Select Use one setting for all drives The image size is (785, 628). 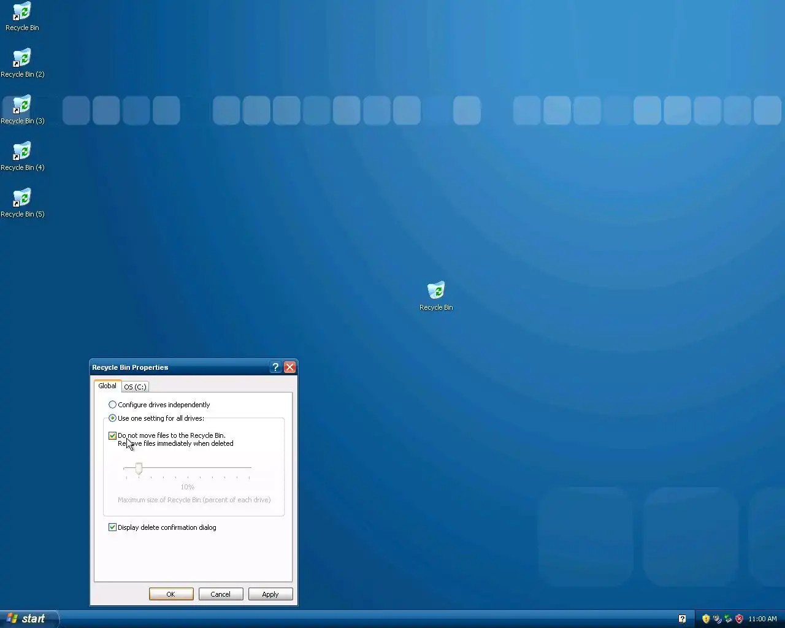click(156, 418)
